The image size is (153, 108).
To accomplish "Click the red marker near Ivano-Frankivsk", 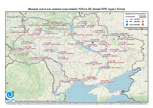I will click(29, 52).
